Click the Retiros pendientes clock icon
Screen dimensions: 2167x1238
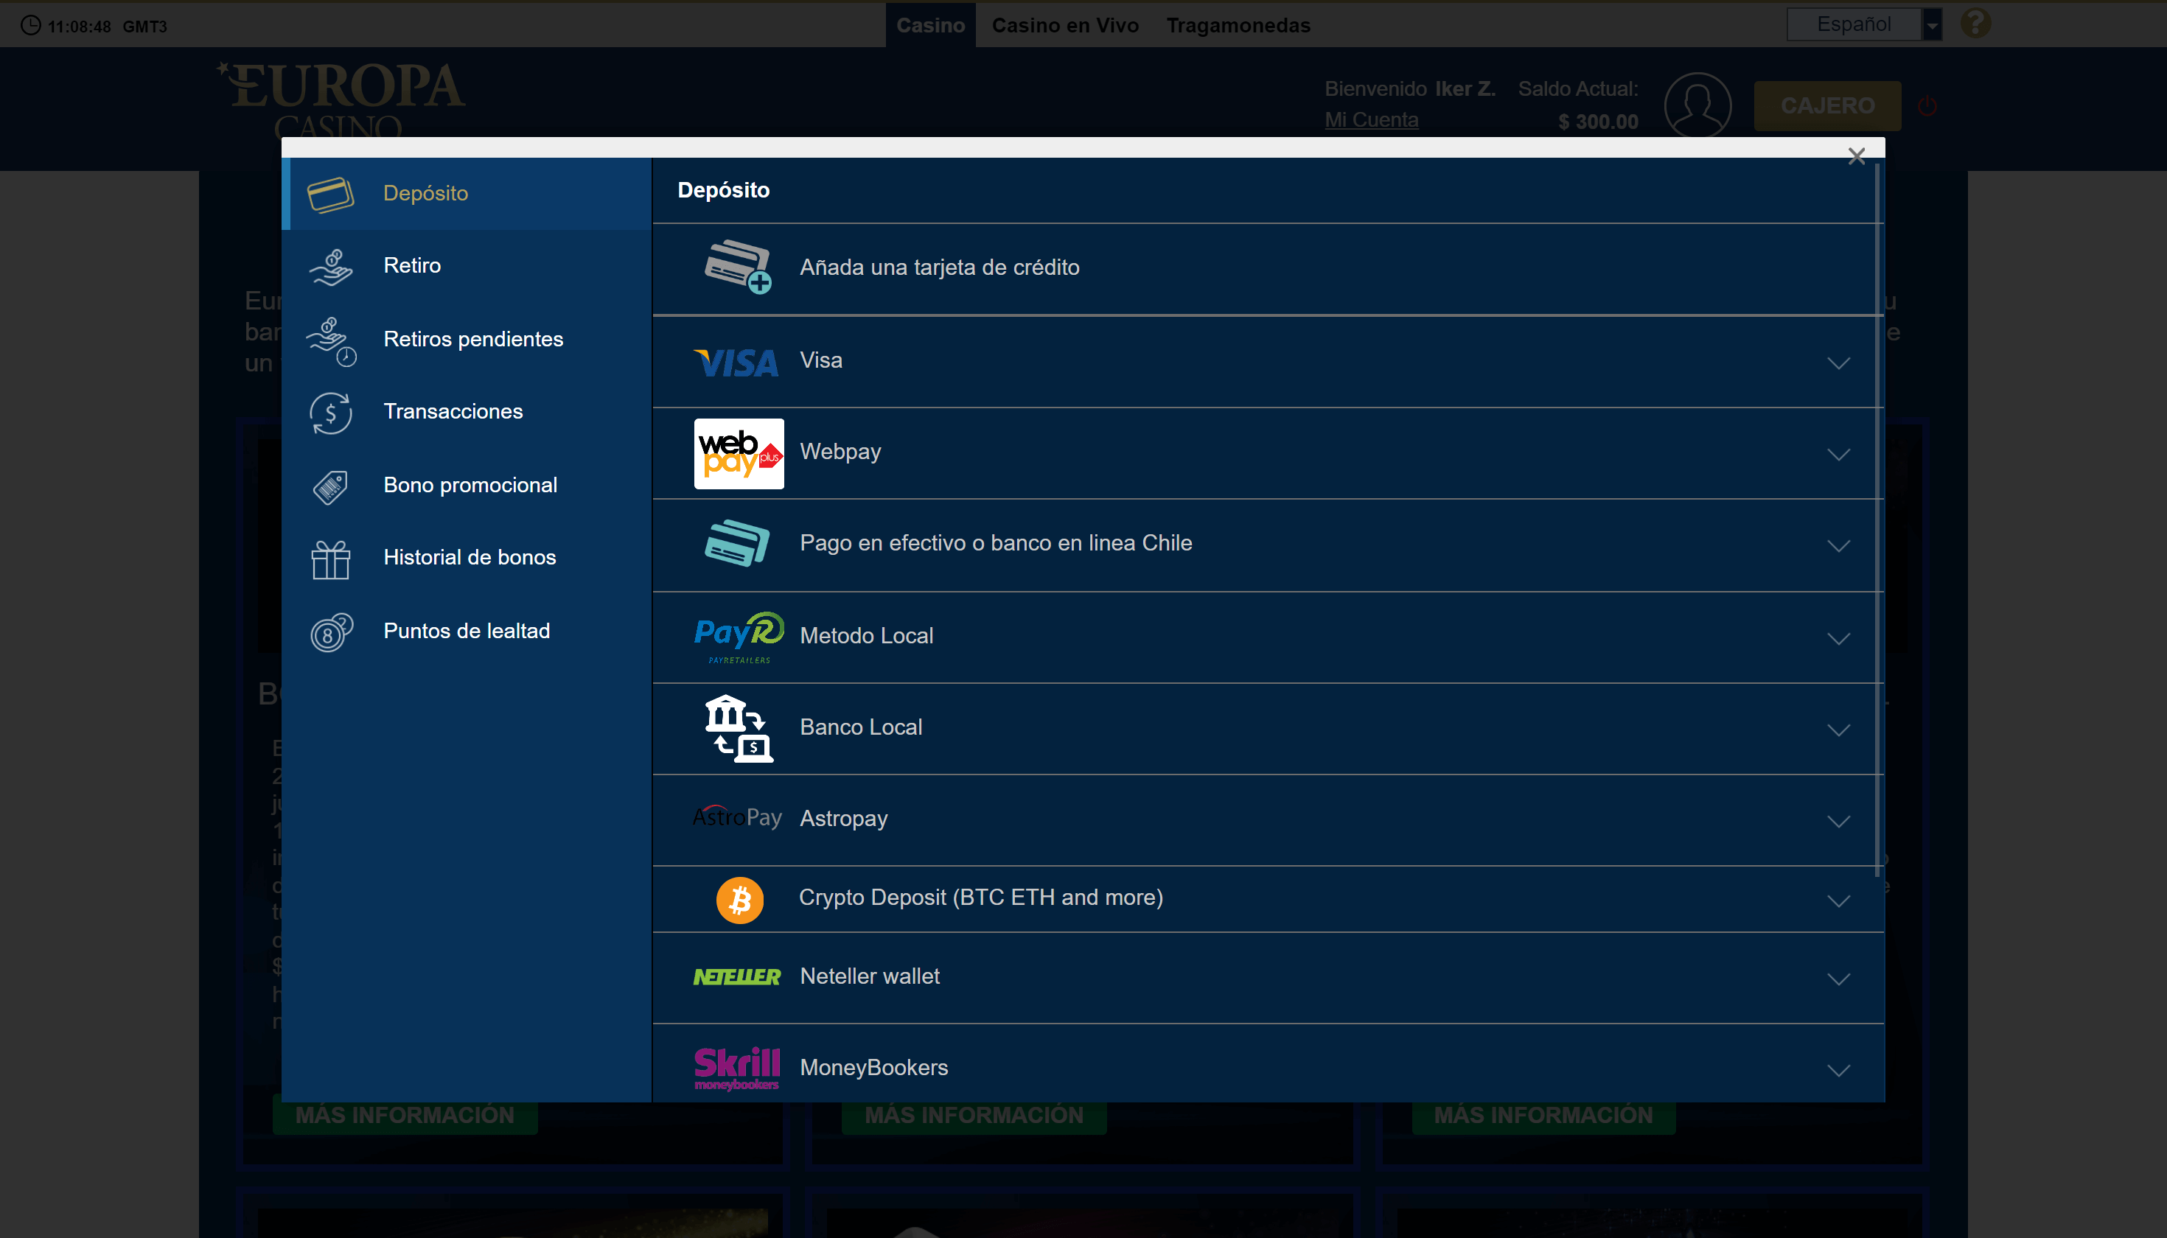click(332, 341)
